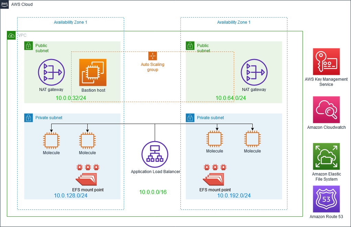Click the first Molecule icon in the right private subnet
Screen dimensions: 351x227
[215, 139]
